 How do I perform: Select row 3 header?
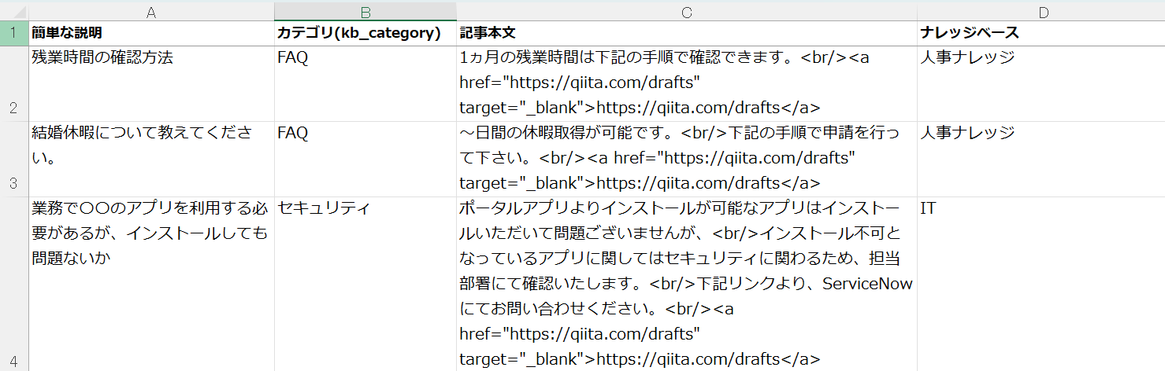coord(14,159)
